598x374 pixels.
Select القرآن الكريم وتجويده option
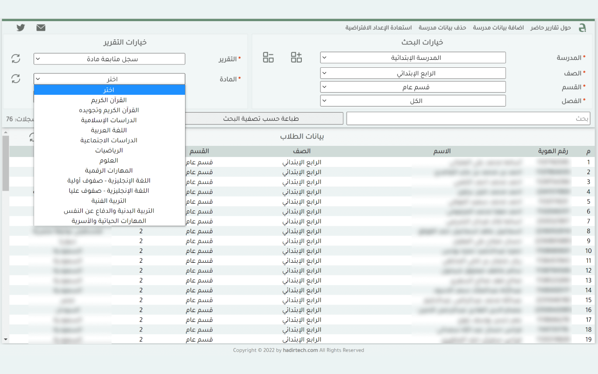[109, 110]
